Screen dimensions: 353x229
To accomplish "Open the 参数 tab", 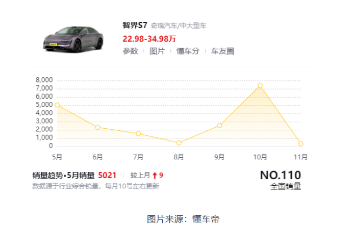I will coord(130,51).
